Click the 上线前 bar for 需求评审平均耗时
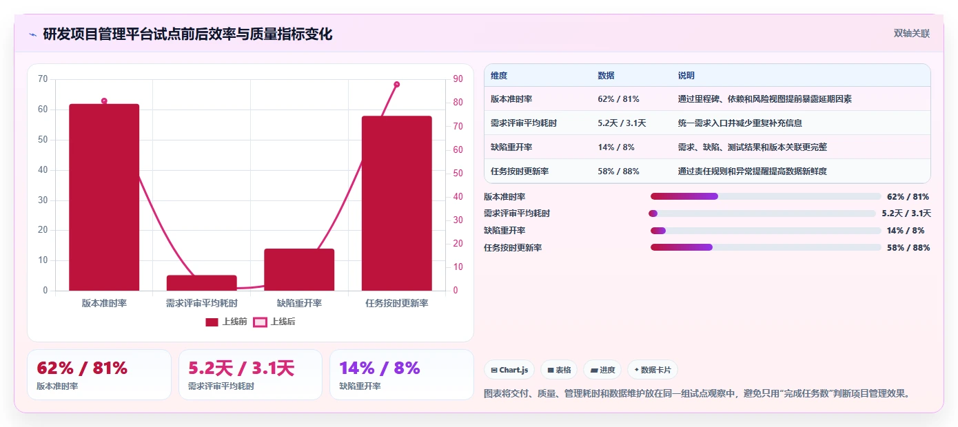This screenshot has height=427, width=958. click(x=202, y=282)
